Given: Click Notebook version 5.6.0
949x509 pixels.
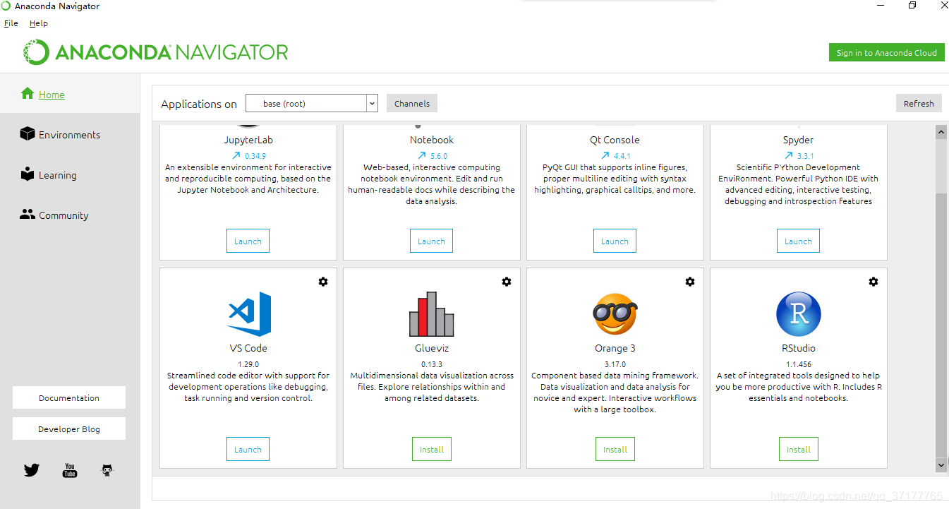Looking at the screenshot, I should coord(439,156).
